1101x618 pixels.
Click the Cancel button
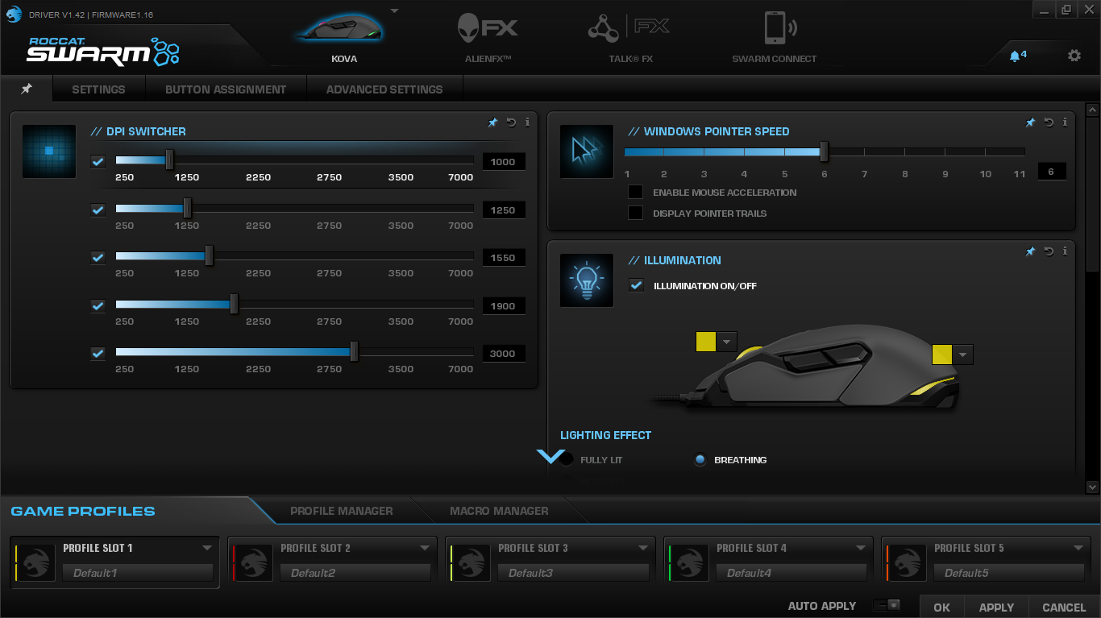point(1064,608)
